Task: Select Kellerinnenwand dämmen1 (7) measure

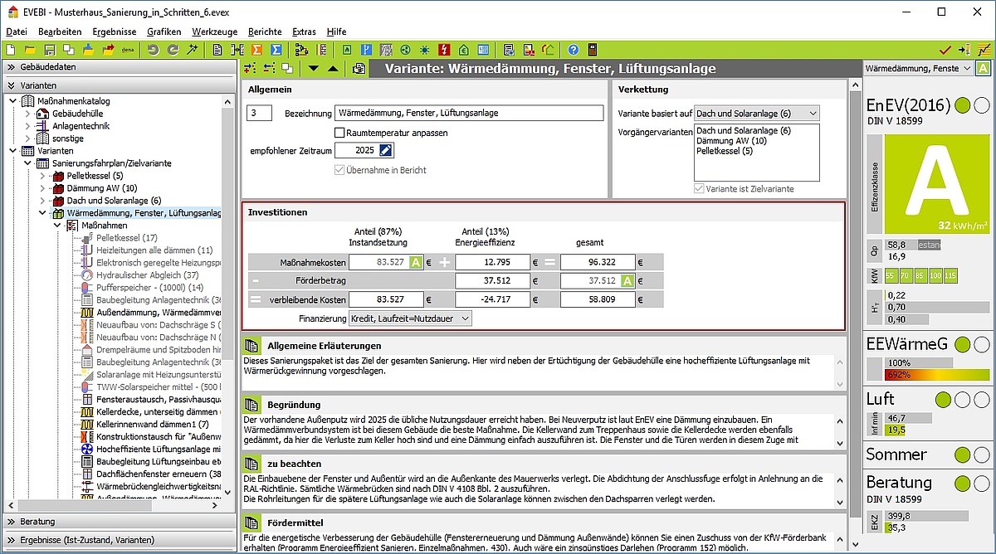Action: coord(152,425)
